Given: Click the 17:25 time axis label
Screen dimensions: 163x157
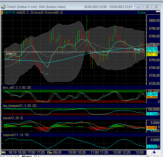Looking at the screenshot, I should click(41, 152).
